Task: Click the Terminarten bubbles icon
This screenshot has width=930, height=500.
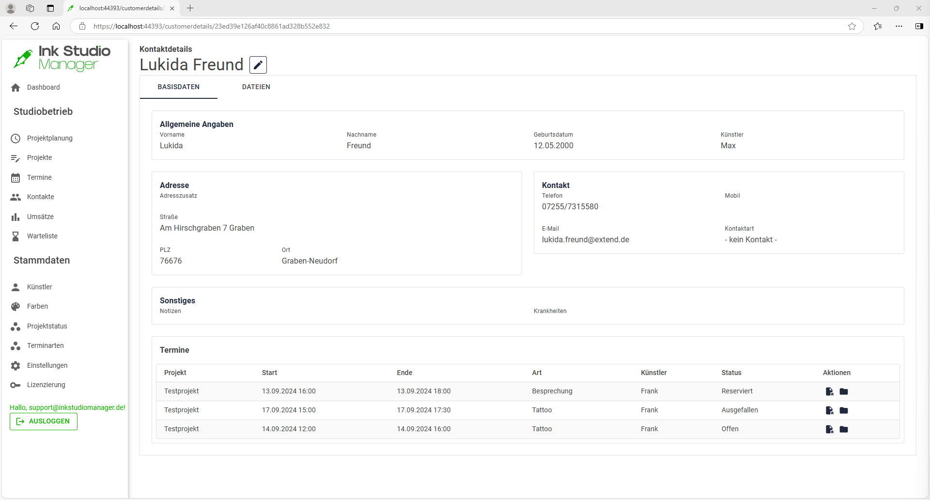Action: point(15,346)
